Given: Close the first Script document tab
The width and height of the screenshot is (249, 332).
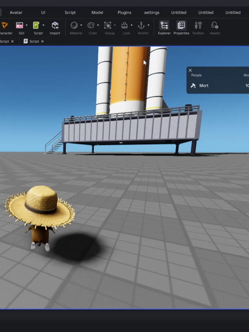Looking at the screenshot, I should [x=12, y=41].
